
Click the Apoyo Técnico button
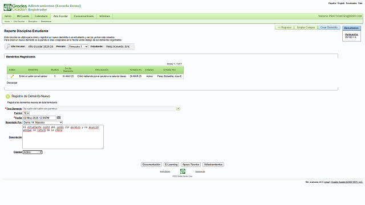[x=190, y=165]
